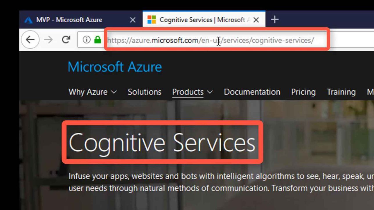Screen dimensions: 374x210
Task: Close the MVP - Microsoft Azure tab
Action: click(x=133, y=20)
